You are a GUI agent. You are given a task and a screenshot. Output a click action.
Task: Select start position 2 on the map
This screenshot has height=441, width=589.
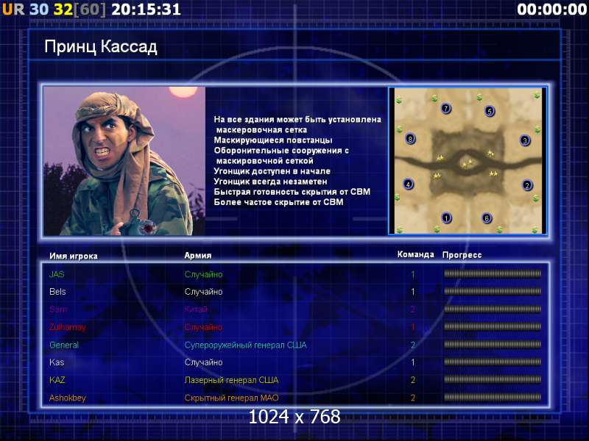[527, 185]
